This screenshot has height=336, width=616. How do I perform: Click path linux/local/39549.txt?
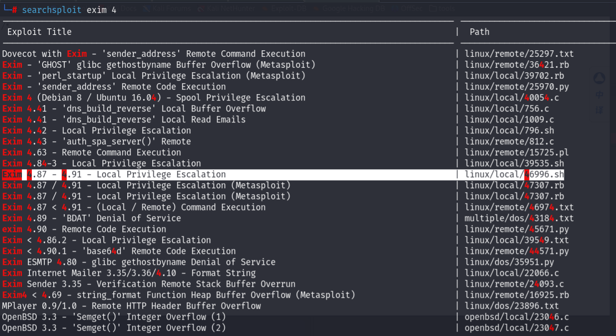[517, 240]
